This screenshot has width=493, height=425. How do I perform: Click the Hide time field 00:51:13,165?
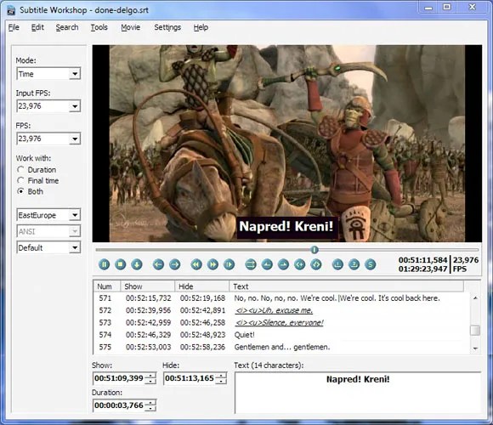click(190, 378)
